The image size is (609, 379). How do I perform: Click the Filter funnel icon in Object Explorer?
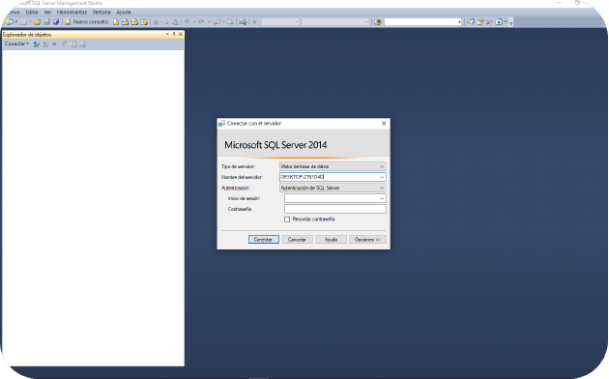64,44
